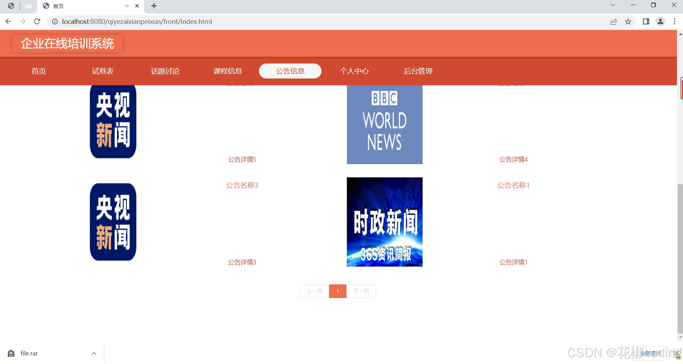Select 个人中心 in the navigation menu
Screen dimensions: 683x364
click(355, 71)
